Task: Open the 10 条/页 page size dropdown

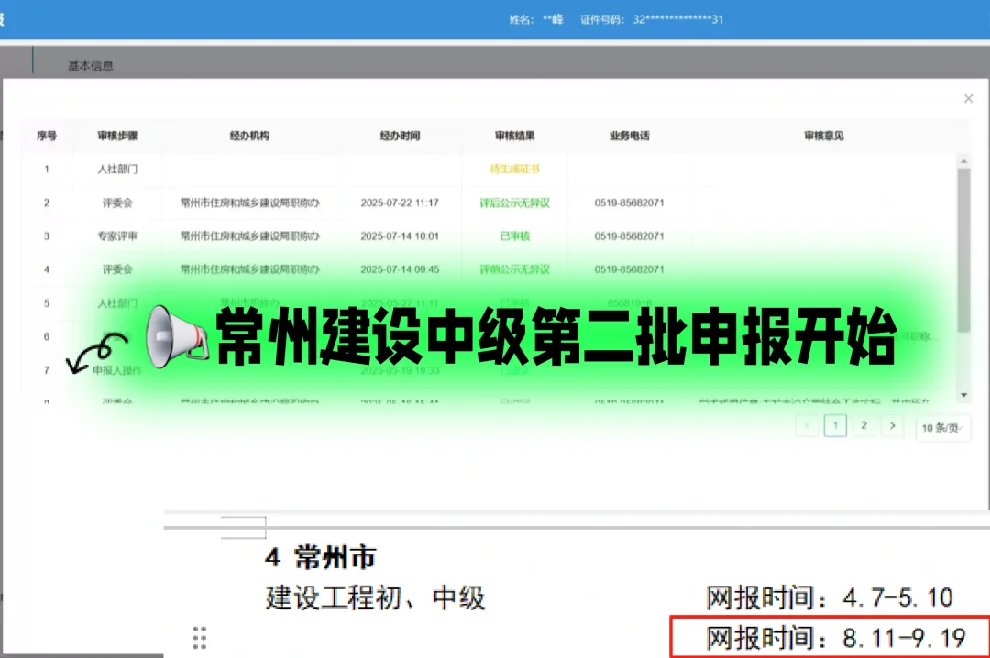Action: [x=942, y=427]
